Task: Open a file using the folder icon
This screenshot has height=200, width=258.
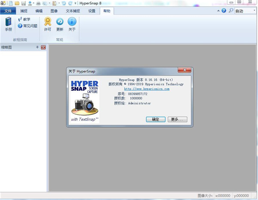Action: 17,3
